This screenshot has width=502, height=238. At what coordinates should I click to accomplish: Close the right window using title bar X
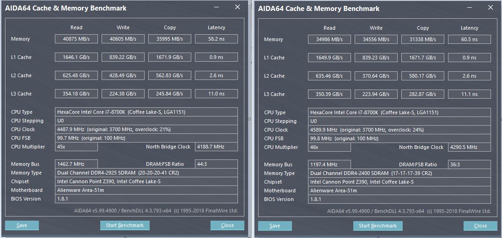coord(490,8)
